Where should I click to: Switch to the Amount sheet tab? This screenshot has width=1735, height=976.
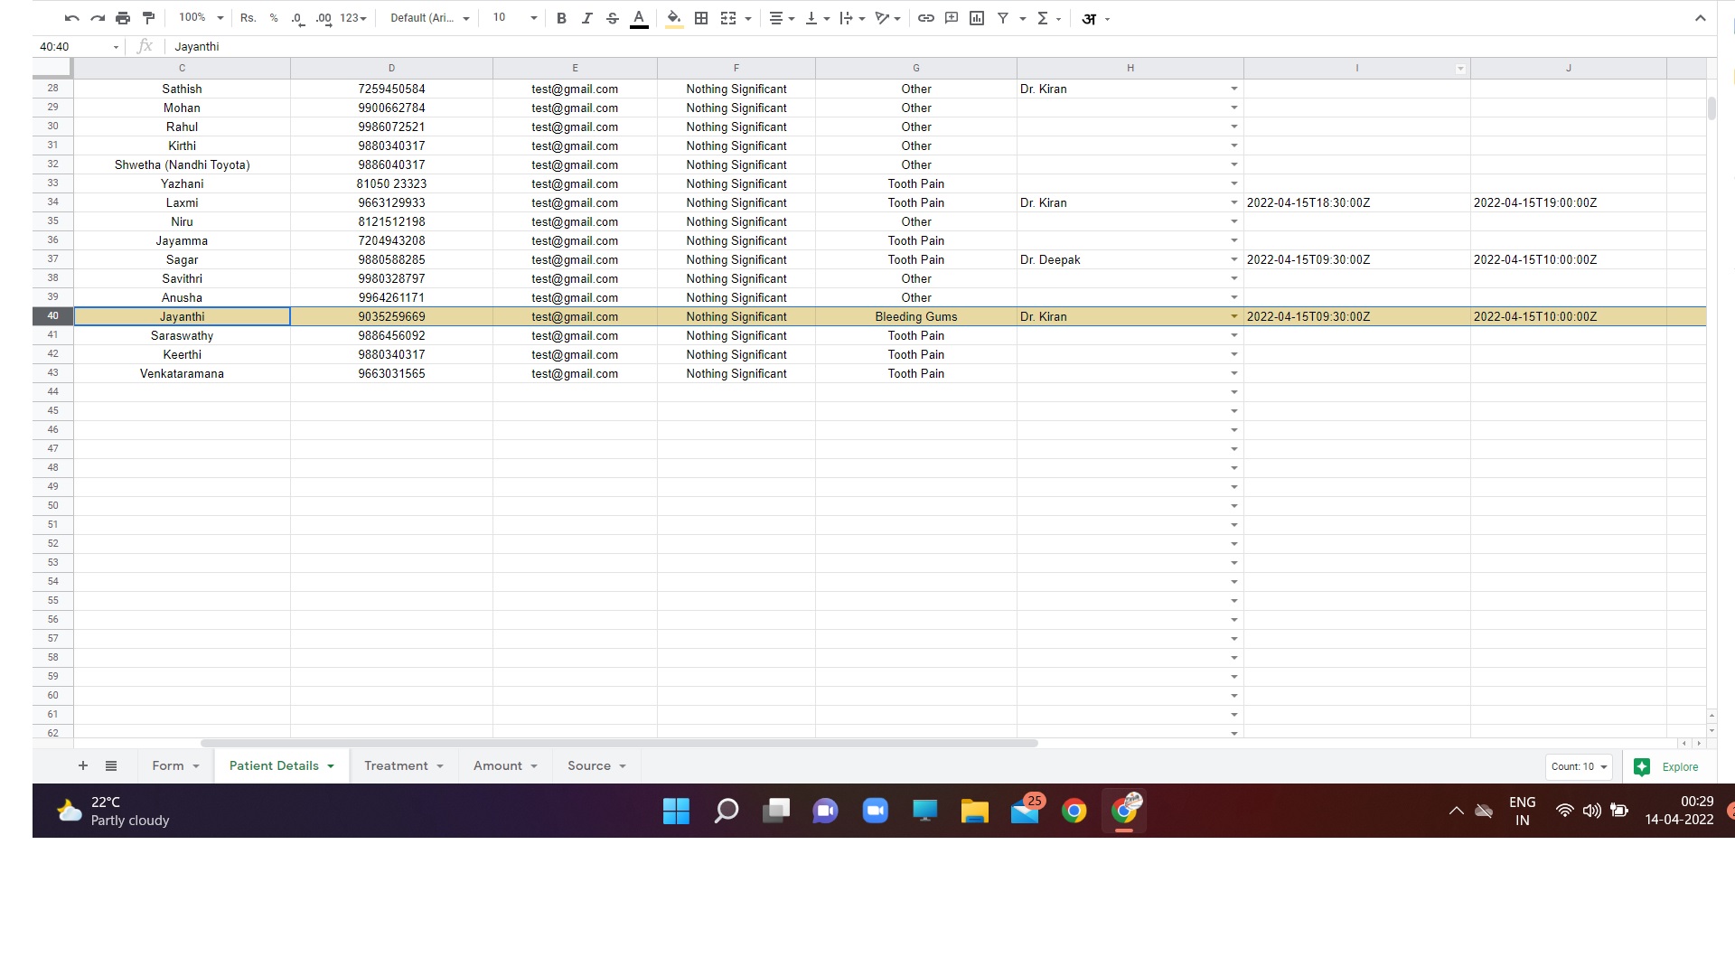coord(498,765)
